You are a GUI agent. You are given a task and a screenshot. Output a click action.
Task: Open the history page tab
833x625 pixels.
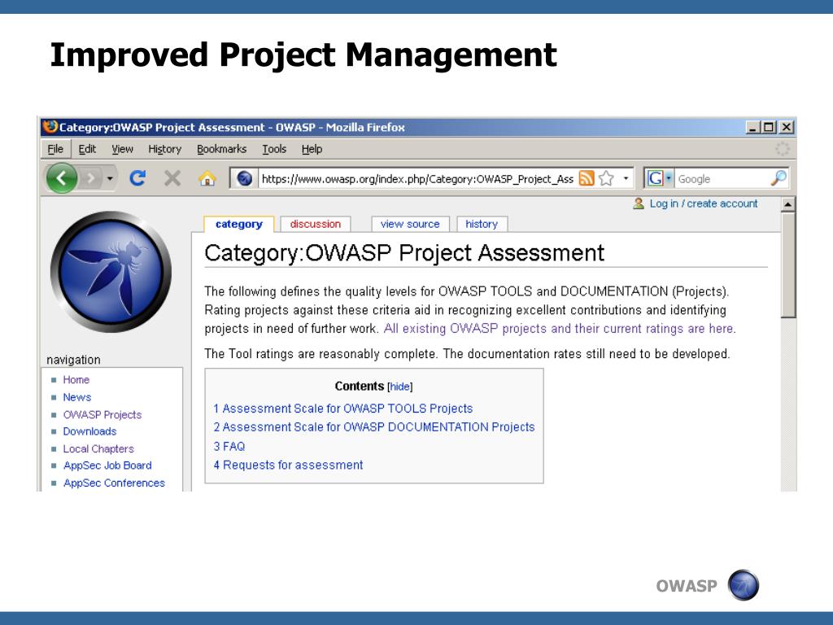coord(482,225)
